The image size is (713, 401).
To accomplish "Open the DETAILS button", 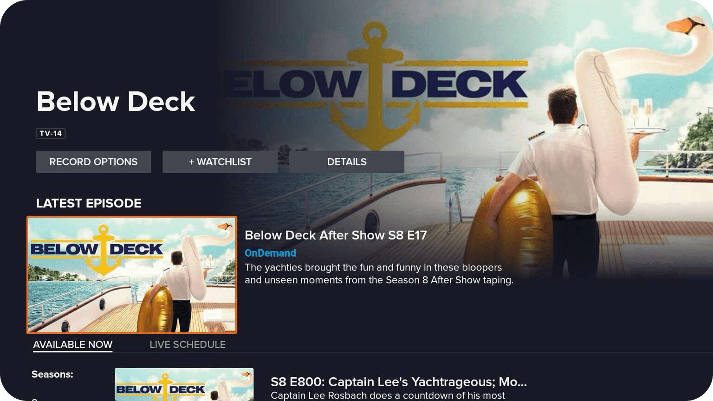I will pos(347,162).
